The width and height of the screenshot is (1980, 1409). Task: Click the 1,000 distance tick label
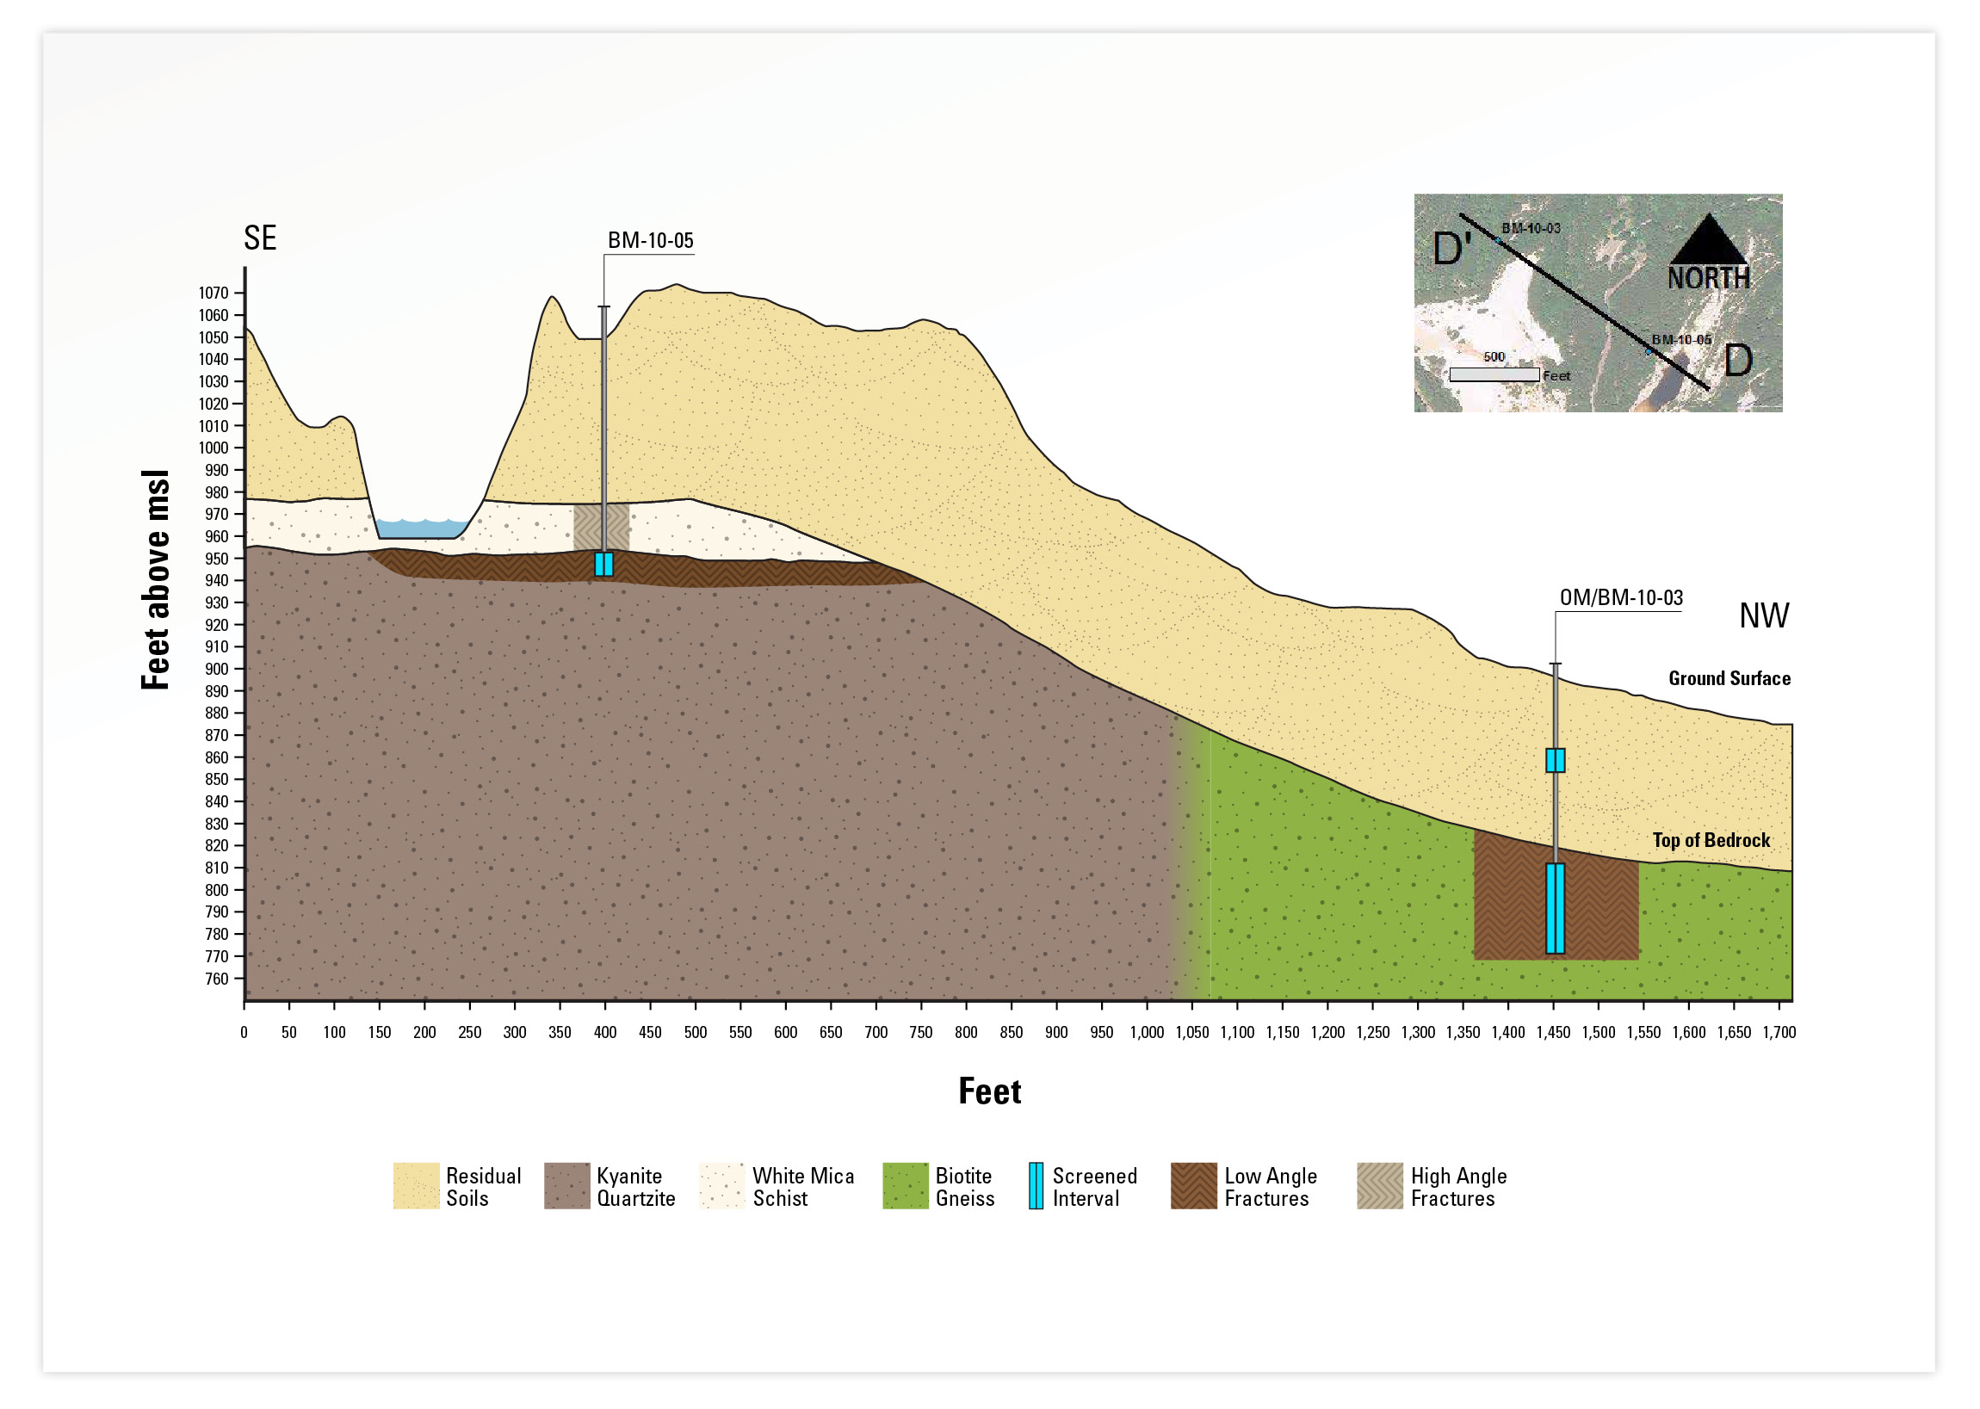pyautogui.click(x=1146, y=1033)
